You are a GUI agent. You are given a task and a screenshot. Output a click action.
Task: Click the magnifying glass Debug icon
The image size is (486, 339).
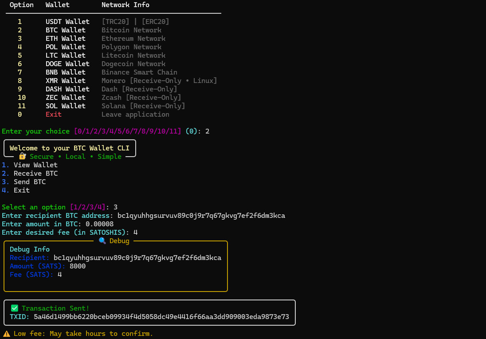click(x=102, y=241)
